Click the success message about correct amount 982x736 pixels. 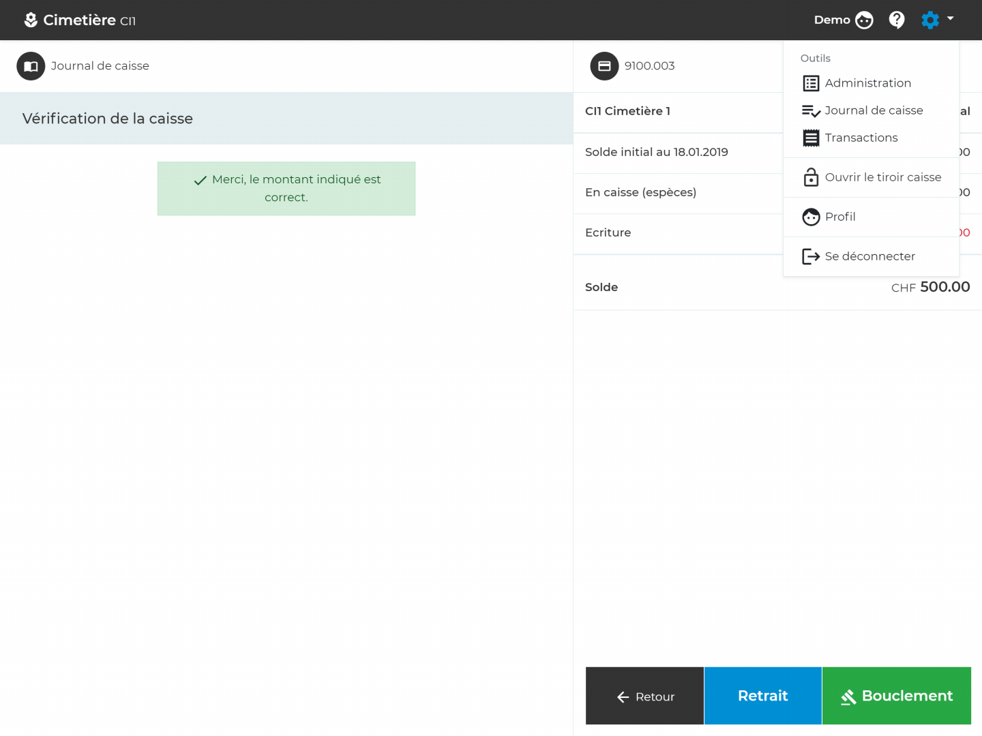coord(286,189)
